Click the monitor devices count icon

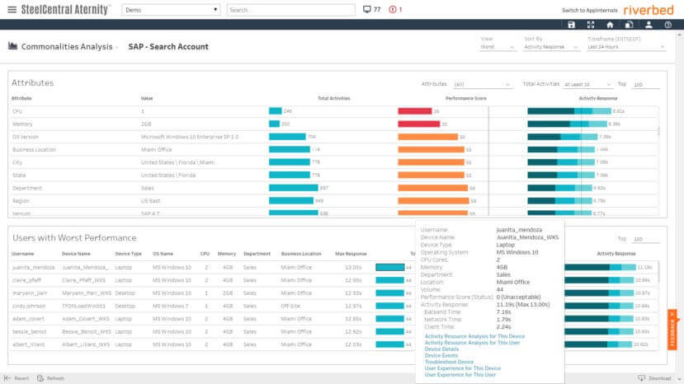[367, 9]
